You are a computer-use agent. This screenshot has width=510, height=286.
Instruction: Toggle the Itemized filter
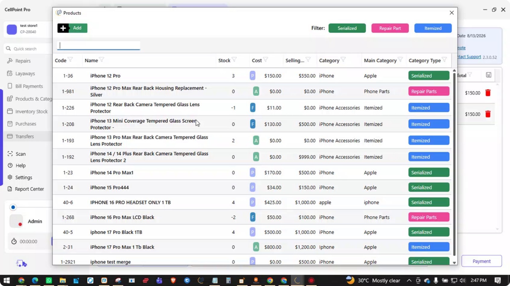point(433,28)
